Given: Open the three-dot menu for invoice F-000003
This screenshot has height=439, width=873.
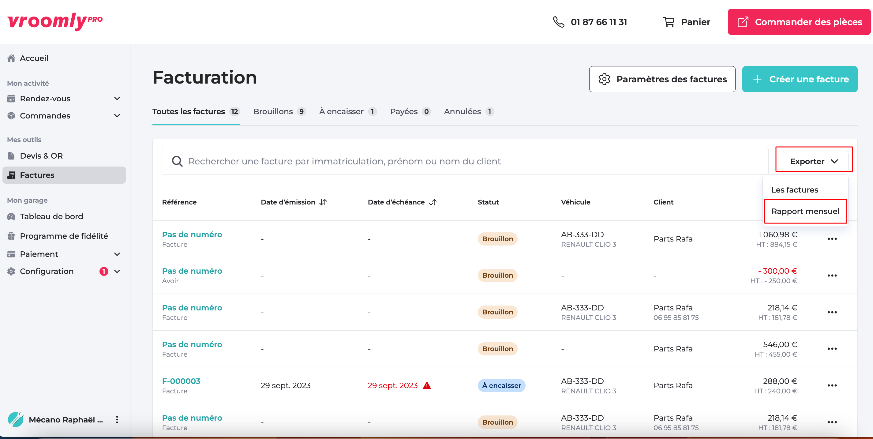Looking at the screenshot, I should point(832,385).
